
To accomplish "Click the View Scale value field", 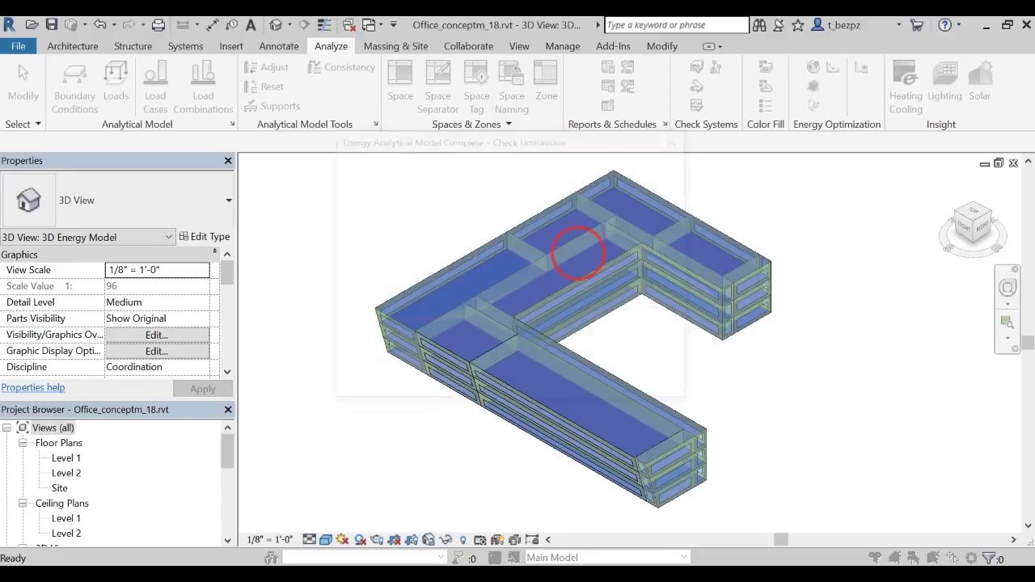I will click(x=157, y=270).
